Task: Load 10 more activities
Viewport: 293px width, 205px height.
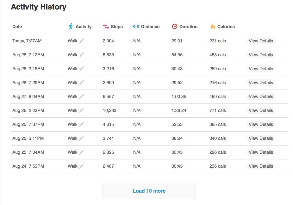Action: click(149, 191)
